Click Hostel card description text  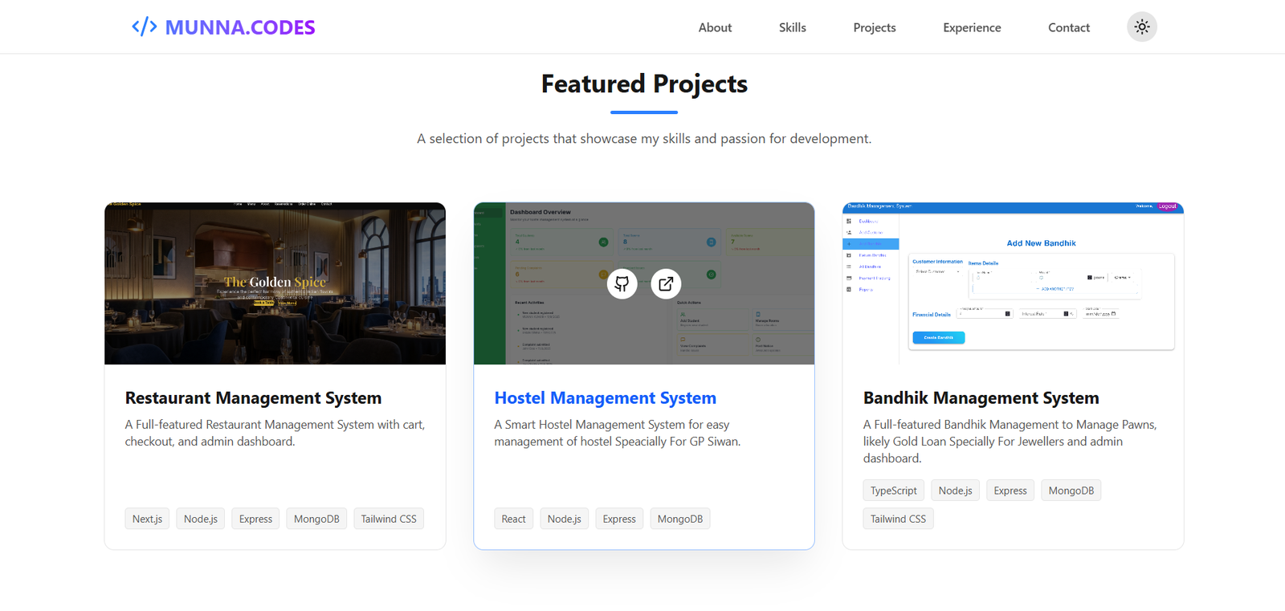[617, 433]
